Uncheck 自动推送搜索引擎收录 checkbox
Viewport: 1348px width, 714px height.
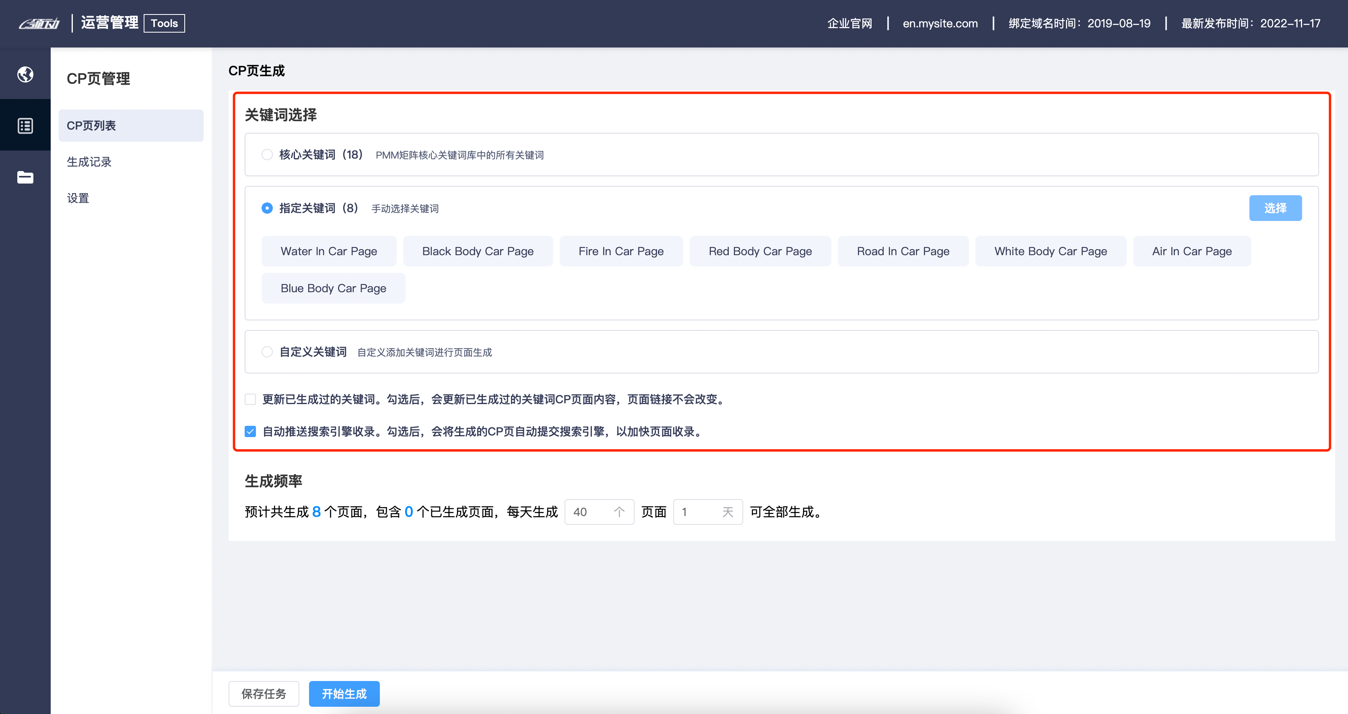pyautogui.click(x=251, y=432)
